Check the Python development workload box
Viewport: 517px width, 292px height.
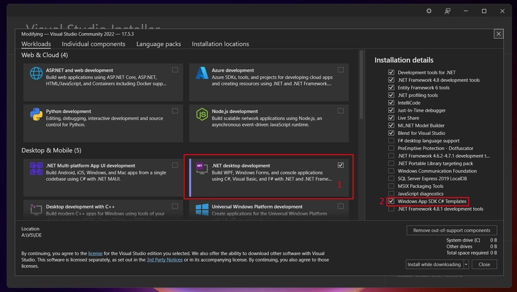click(174, 110)
